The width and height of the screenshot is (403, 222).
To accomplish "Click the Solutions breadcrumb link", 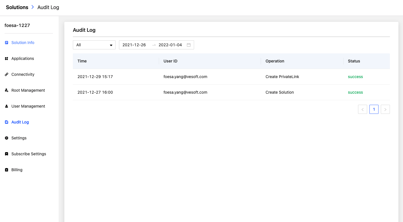I will click(17, 7).
